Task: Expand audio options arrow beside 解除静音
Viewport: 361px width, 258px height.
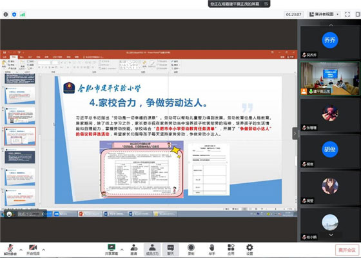Action: point(21,250)
